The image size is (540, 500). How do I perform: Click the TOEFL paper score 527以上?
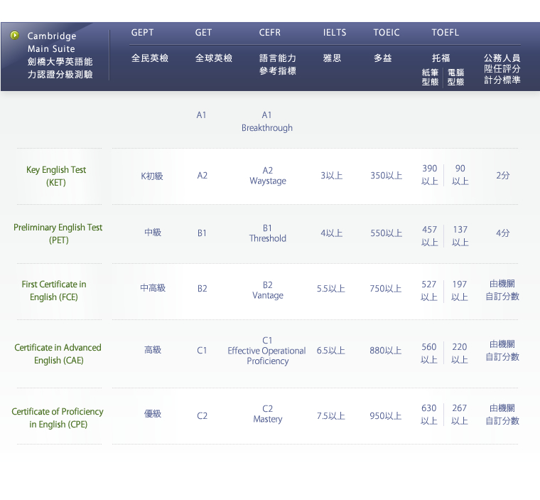click(429, 291)
